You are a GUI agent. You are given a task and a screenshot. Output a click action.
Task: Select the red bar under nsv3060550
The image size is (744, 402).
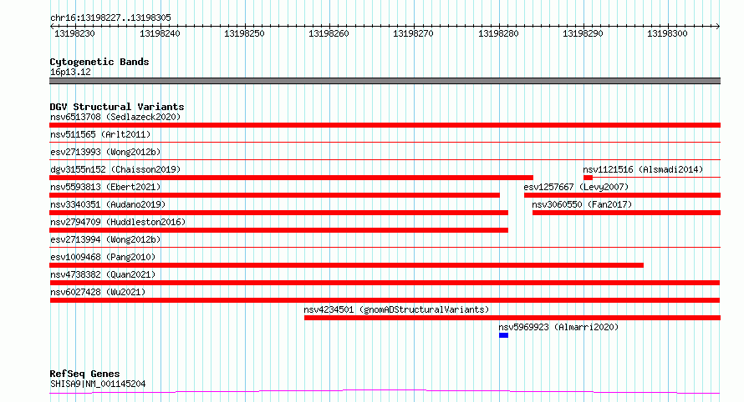point(626,213)
